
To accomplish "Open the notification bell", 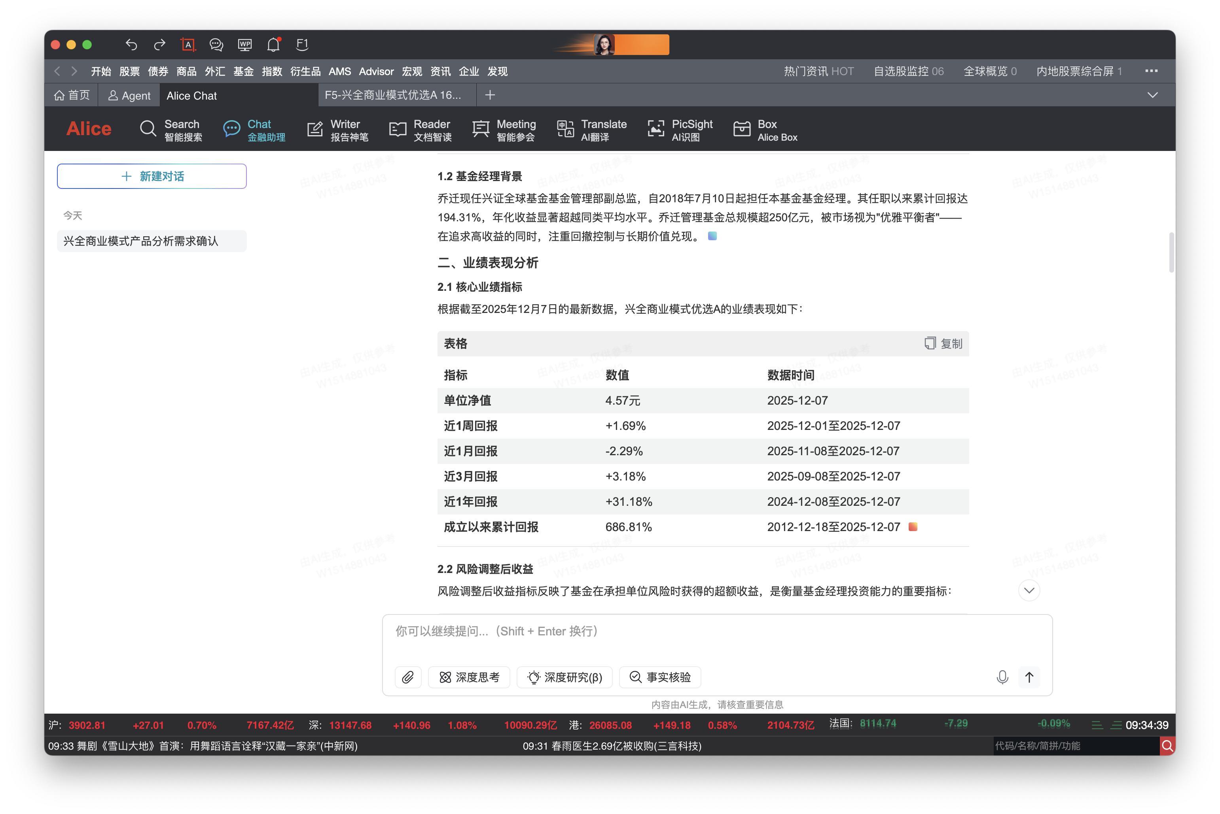I will click(273, 45).
